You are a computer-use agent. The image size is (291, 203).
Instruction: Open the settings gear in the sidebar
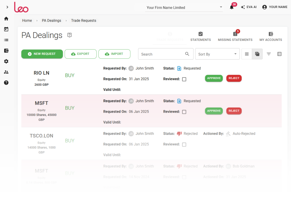(6, 61)
